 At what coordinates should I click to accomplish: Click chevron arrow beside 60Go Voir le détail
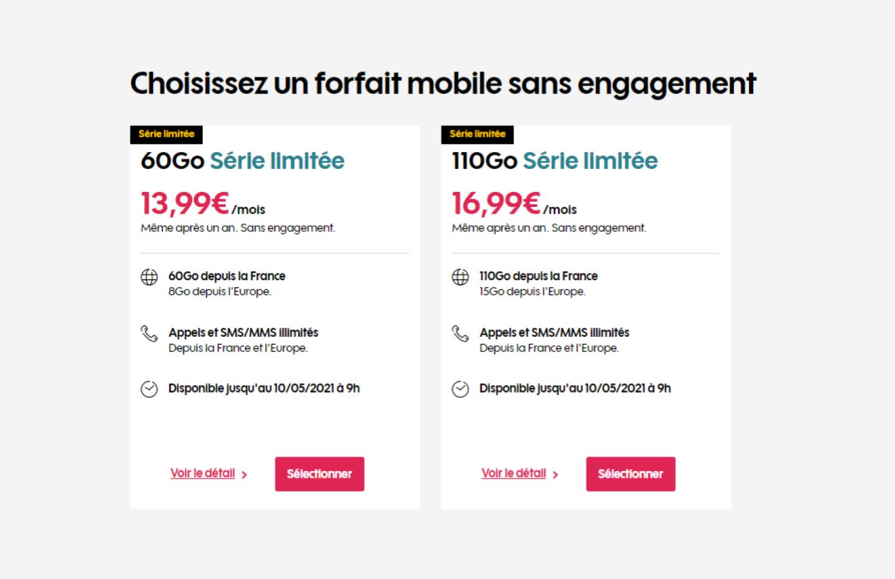(x=244, y=475)
